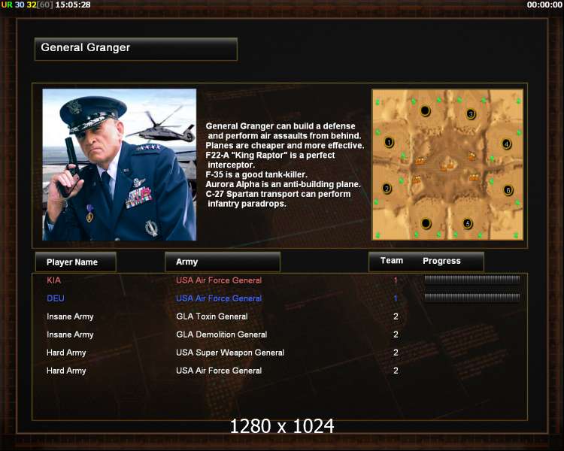Select the GLA Toxin General entry
This screenshot has height=451, width=564.
click(x=212, y=316)
